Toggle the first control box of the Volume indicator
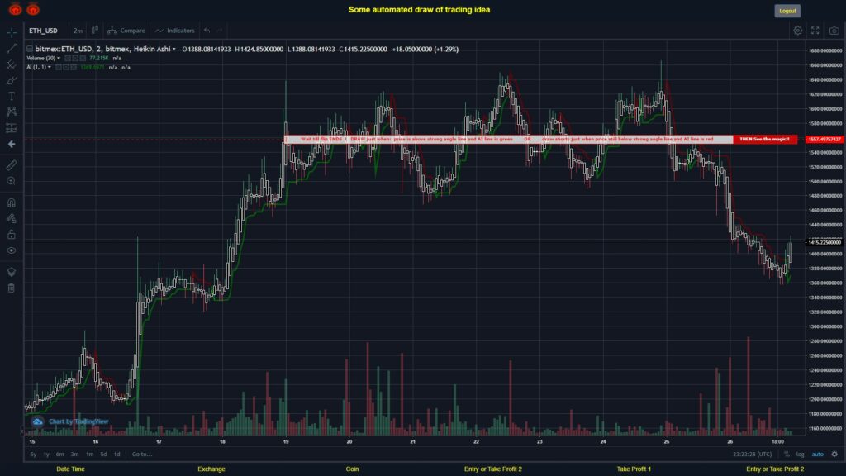846x476 pixels. [x=68, y=59]
